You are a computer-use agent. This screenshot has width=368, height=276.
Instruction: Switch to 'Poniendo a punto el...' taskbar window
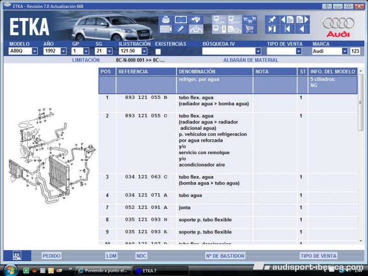[103, 270]
